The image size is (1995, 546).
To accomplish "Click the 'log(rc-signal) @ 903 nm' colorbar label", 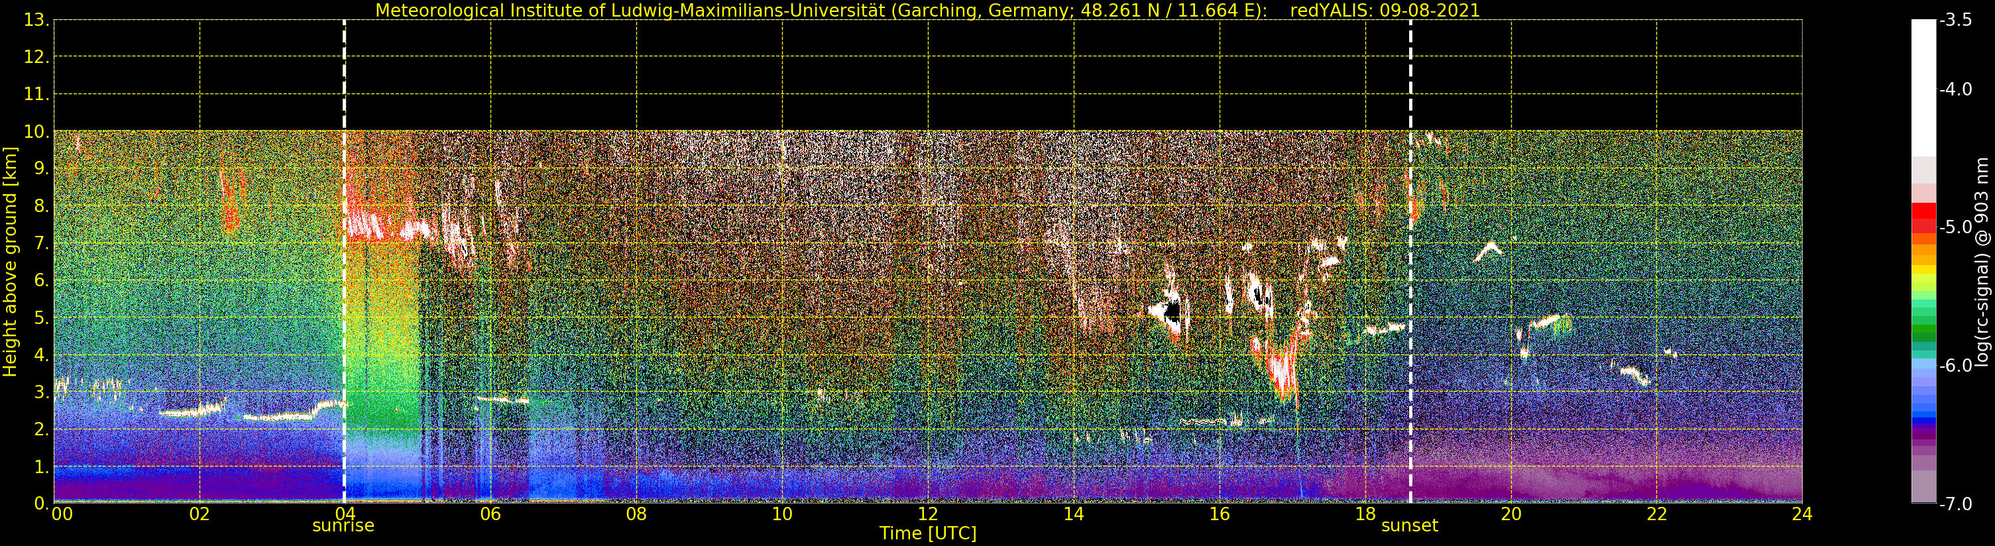I will [x=1982, y=261].
